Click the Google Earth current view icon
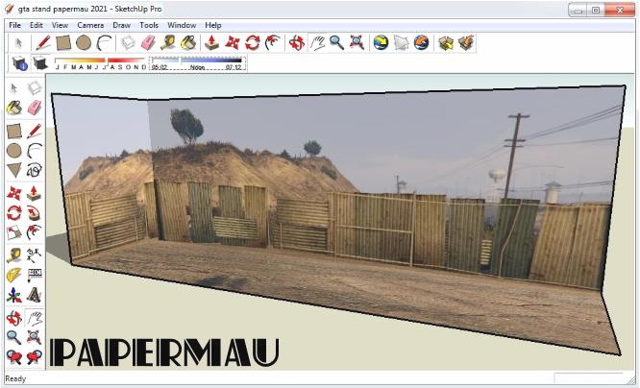Image resolution: width=640 pixels, height=388 pixels. tap(381, 42)
